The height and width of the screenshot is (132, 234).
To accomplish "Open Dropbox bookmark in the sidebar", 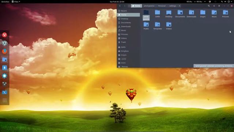I will click(128, 51).
